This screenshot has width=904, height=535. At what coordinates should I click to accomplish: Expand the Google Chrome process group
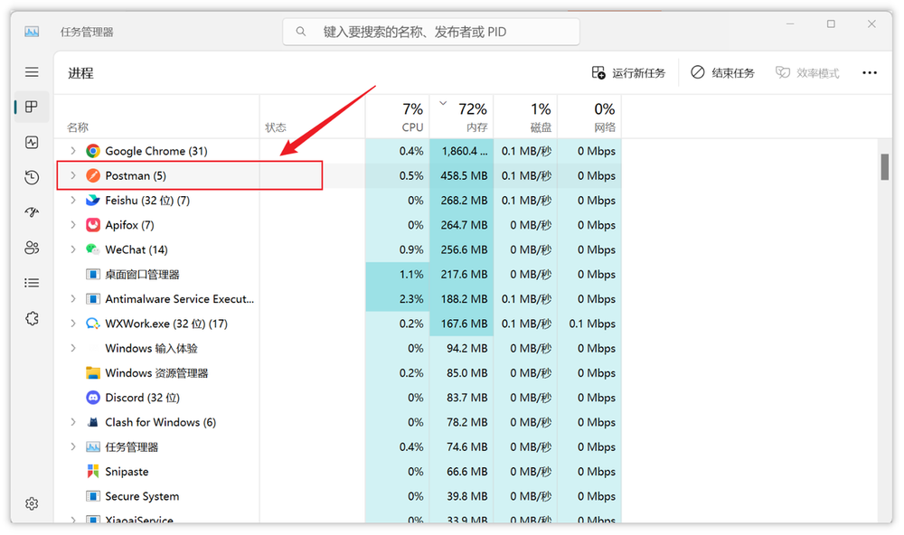pos(73,151)
